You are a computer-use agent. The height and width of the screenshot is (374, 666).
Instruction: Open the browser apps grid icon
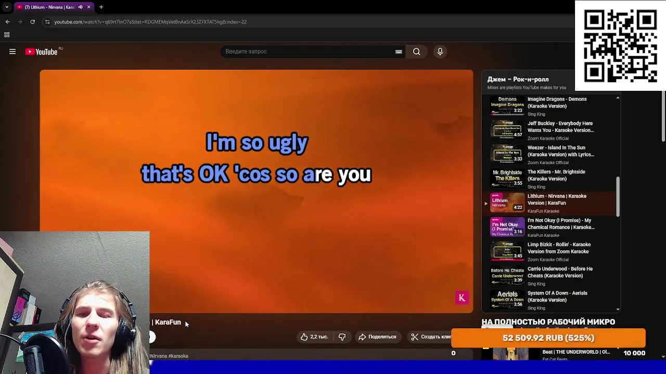pos(7,35)
